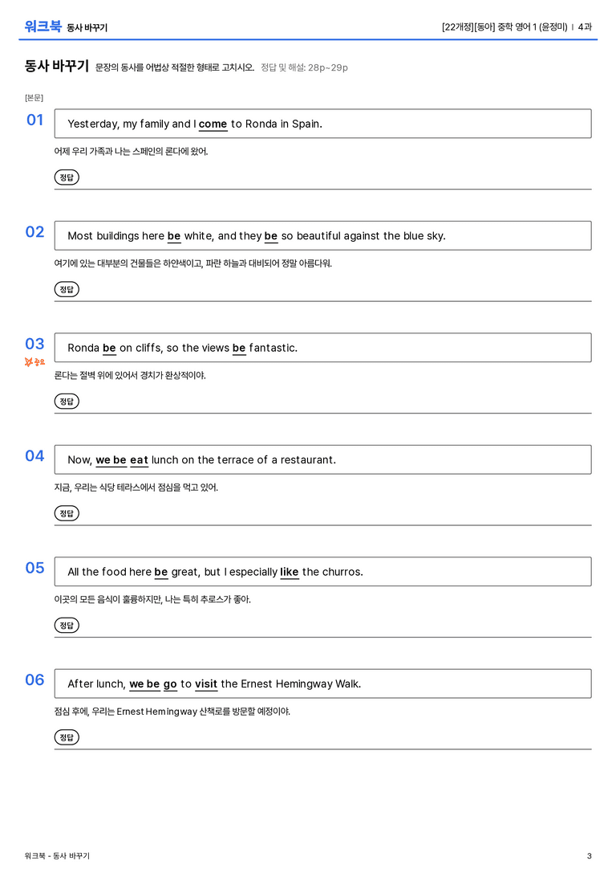Click the header text 중학 영어 1 (윤정미)
This screenshot has height=873, width=616.
[533, 27]
